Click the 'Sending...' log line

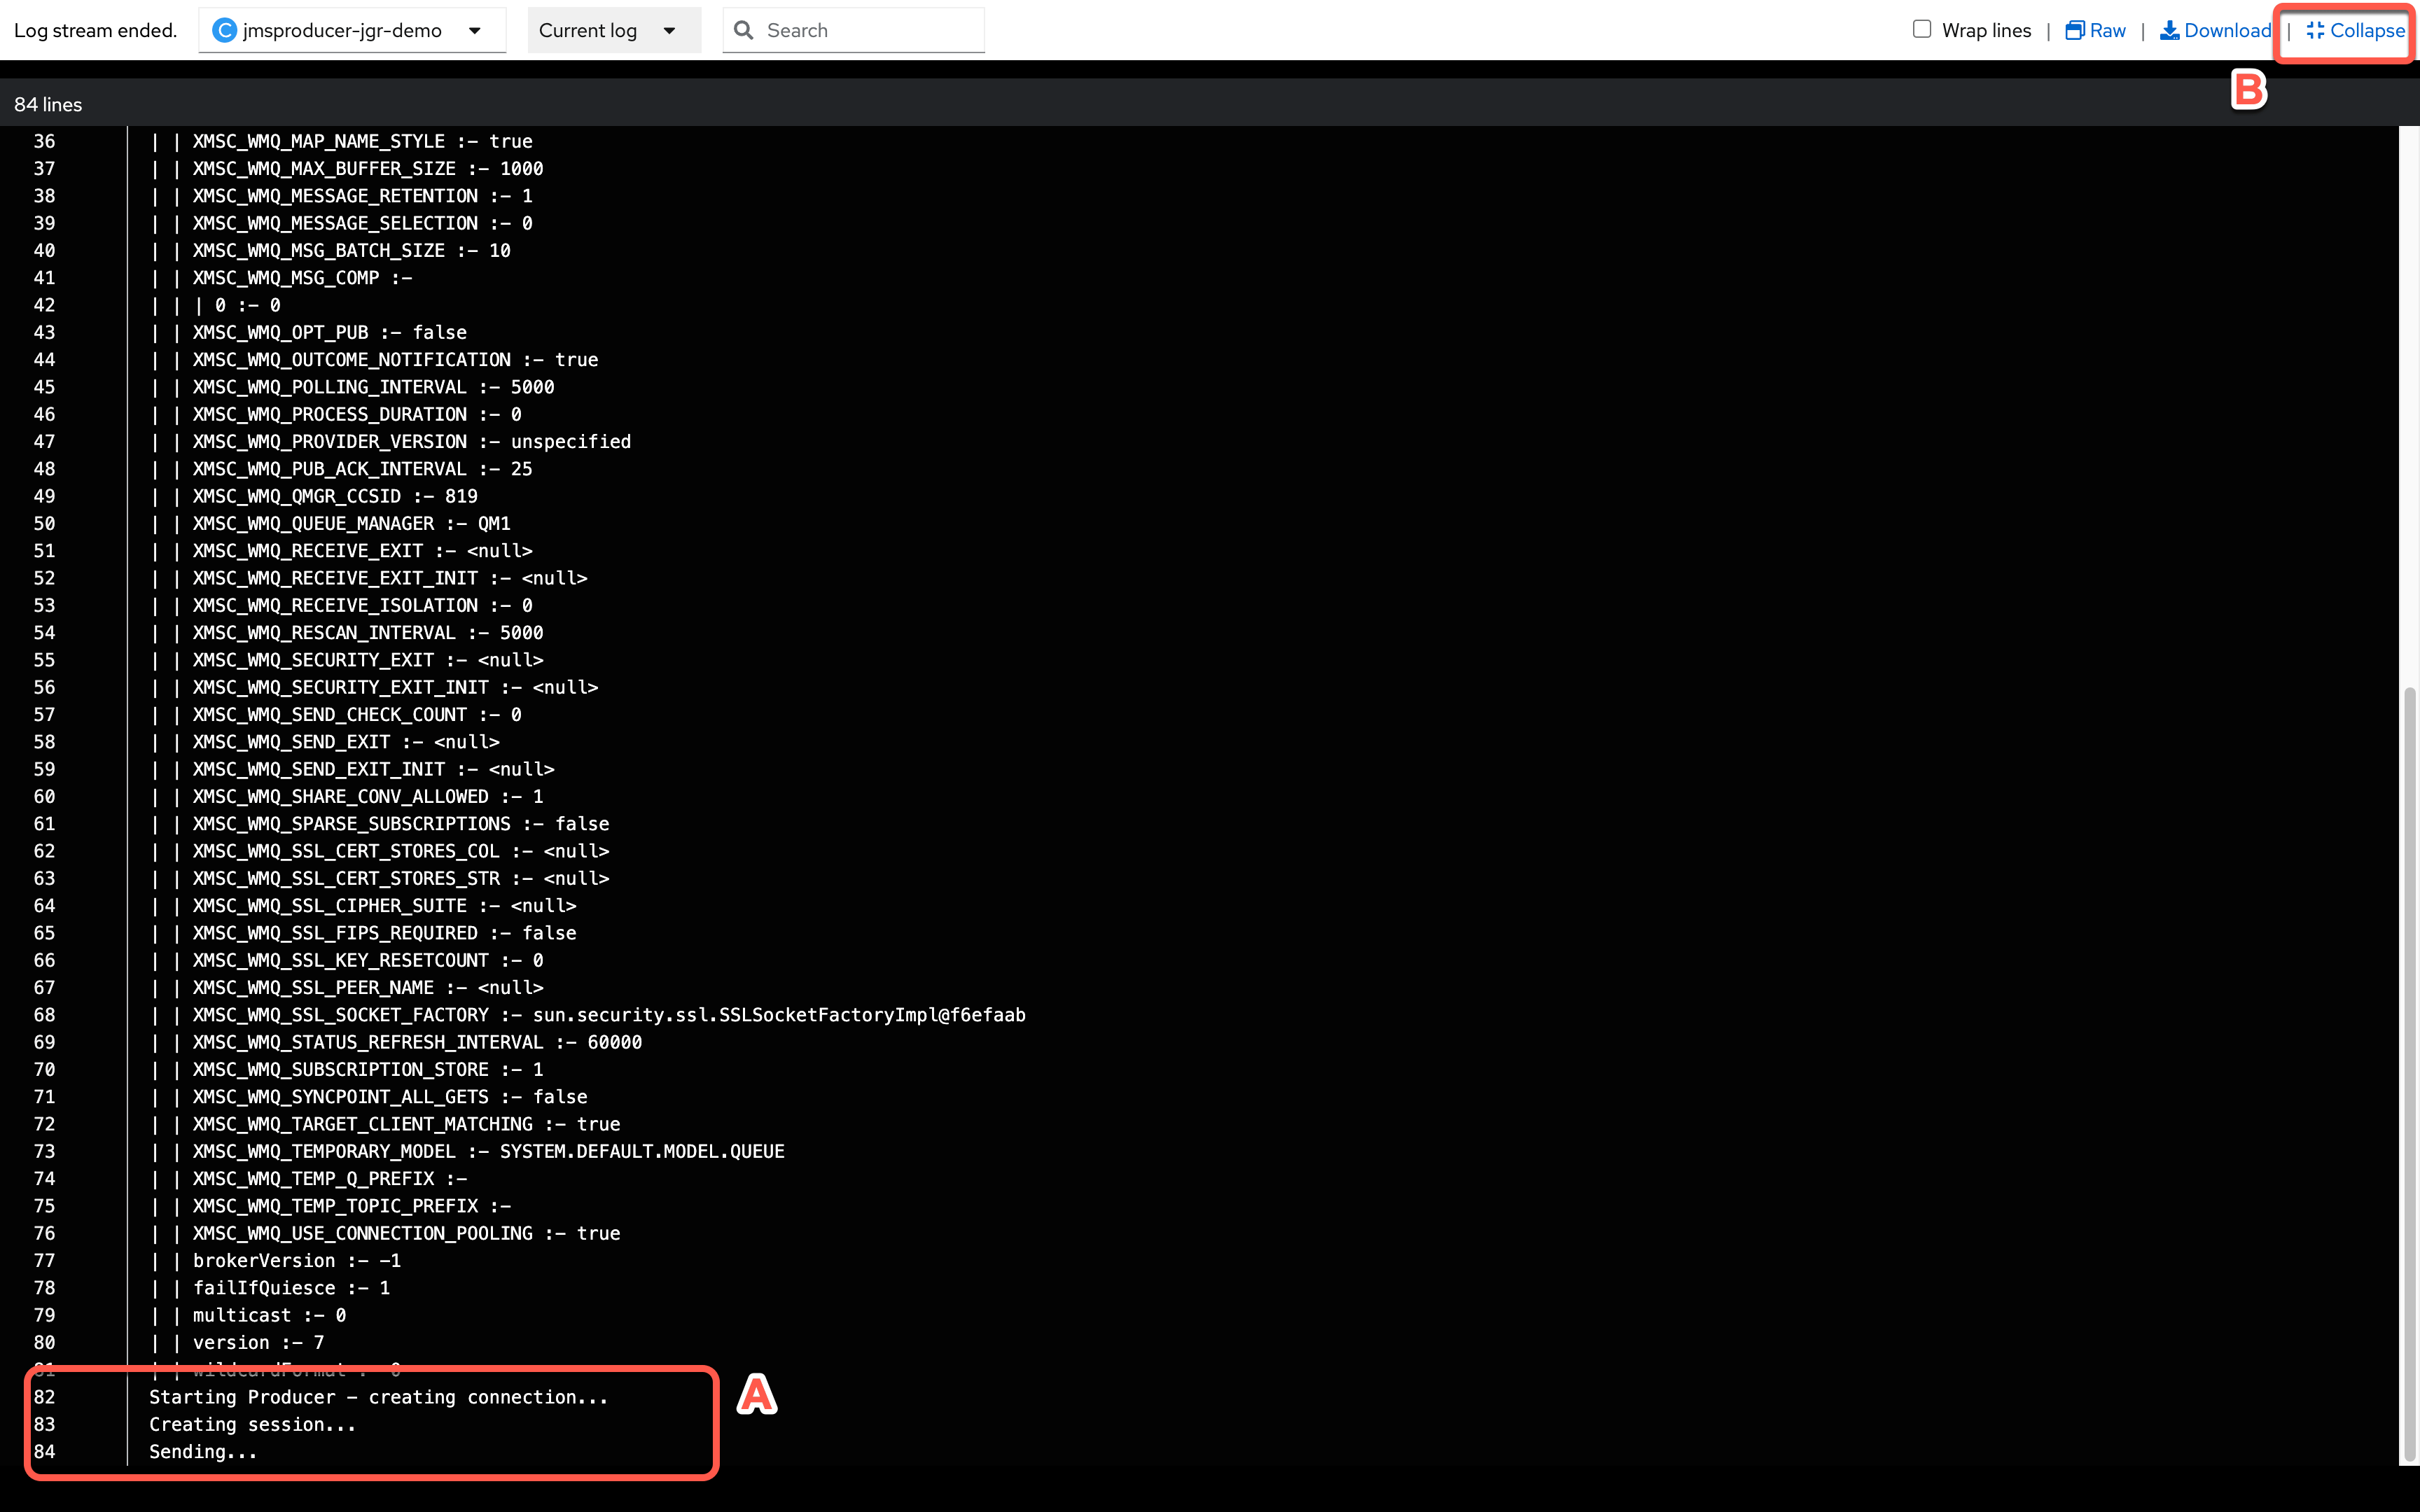coord(203,1451)
